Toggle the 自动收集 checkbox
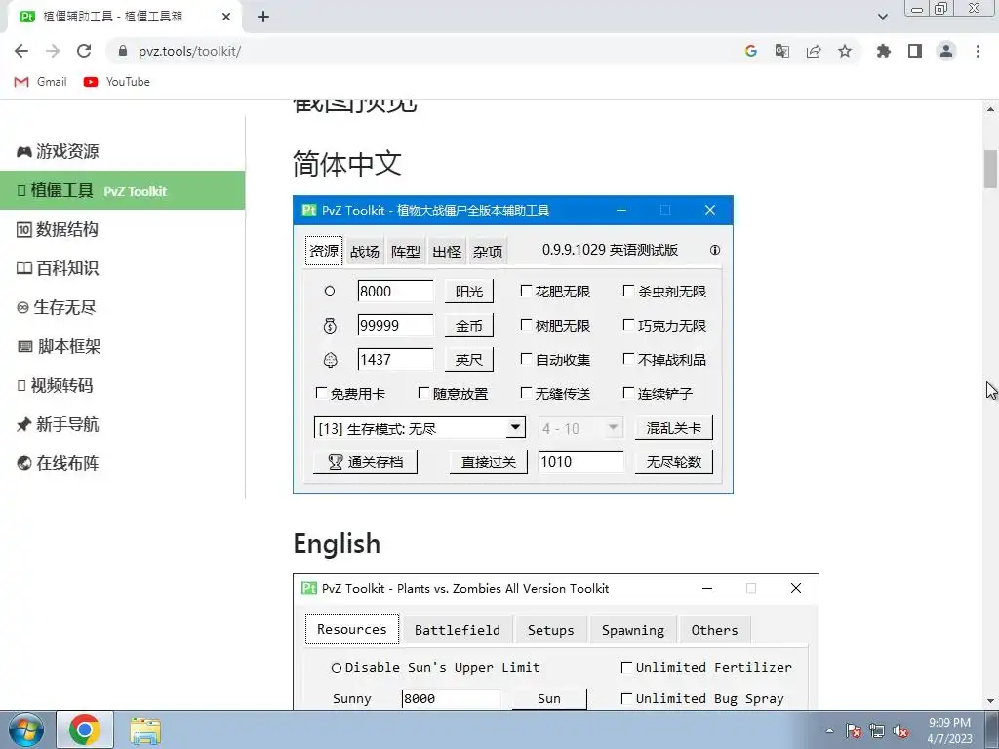 point(526,359)
